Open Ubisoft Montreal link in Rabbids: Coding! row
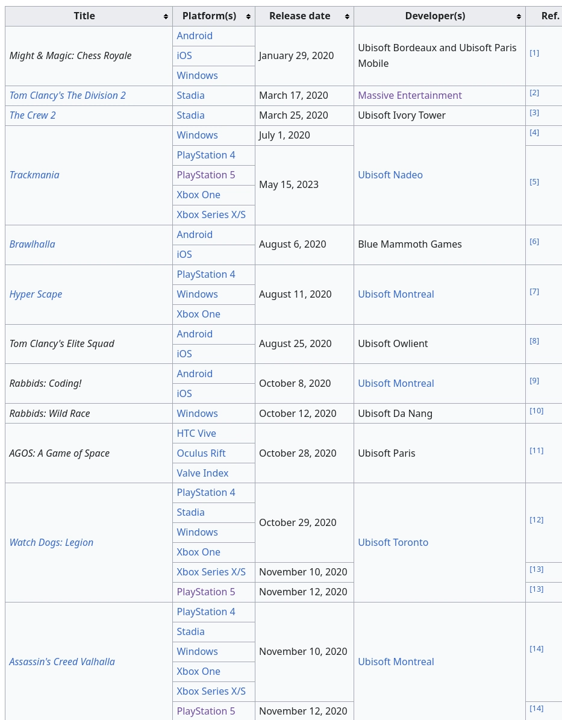 [396, 383]
